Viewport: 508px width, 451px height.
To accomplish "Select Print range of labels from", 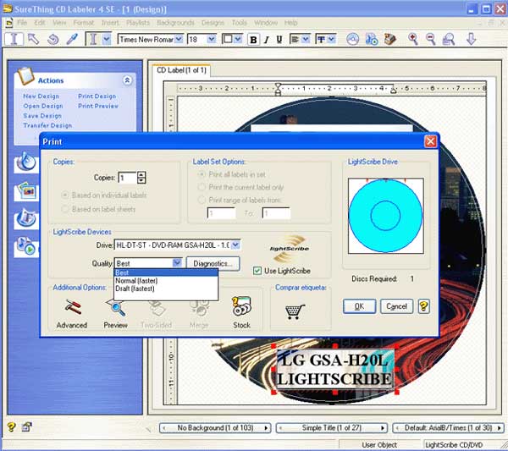I will (202, 200).
